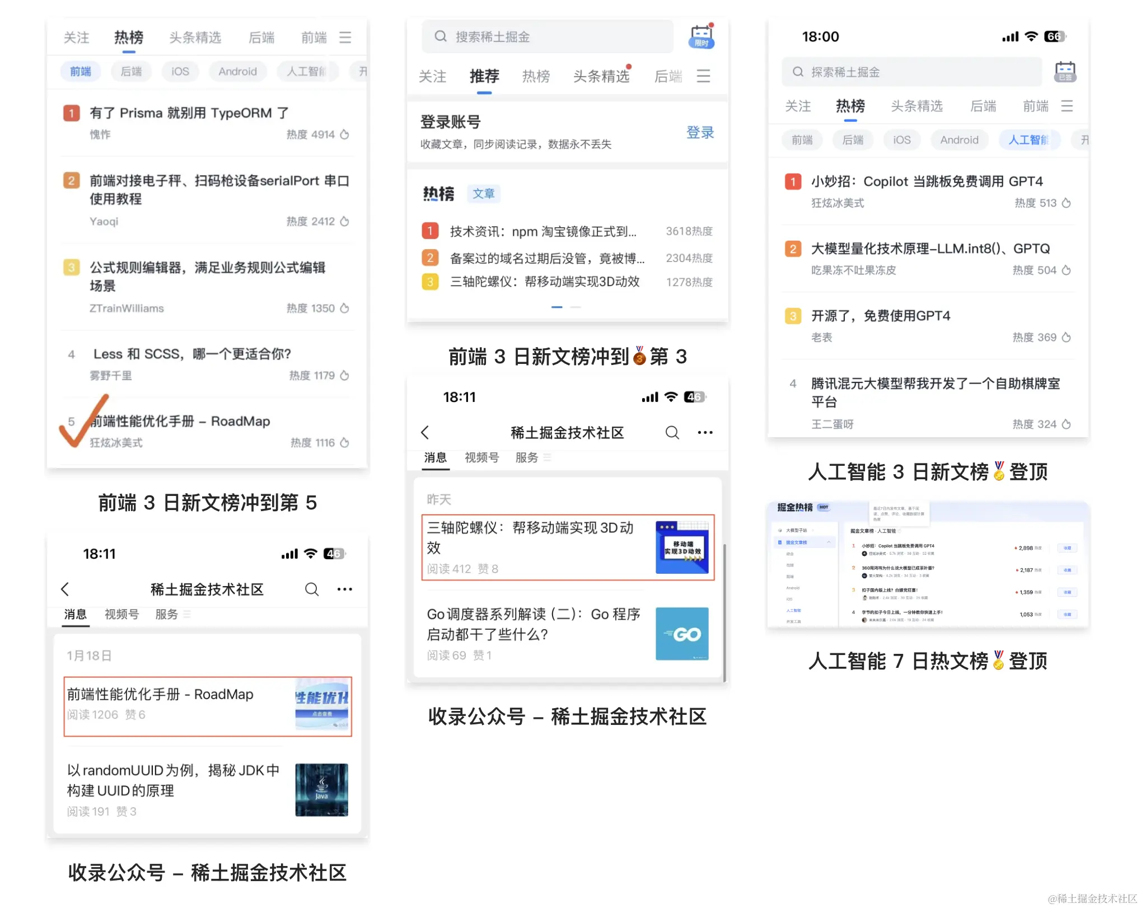Tap the back arrow on the 三轴陀螺仪 WeChat screen
Viewport: 1141px width, 908px height.
click(x=425, y=432)
